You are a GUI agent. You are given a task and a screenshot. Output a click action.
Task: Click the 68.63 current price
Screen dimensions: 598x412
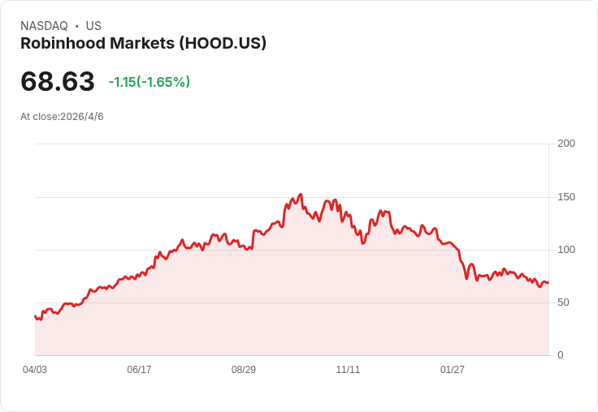(58, 81)
